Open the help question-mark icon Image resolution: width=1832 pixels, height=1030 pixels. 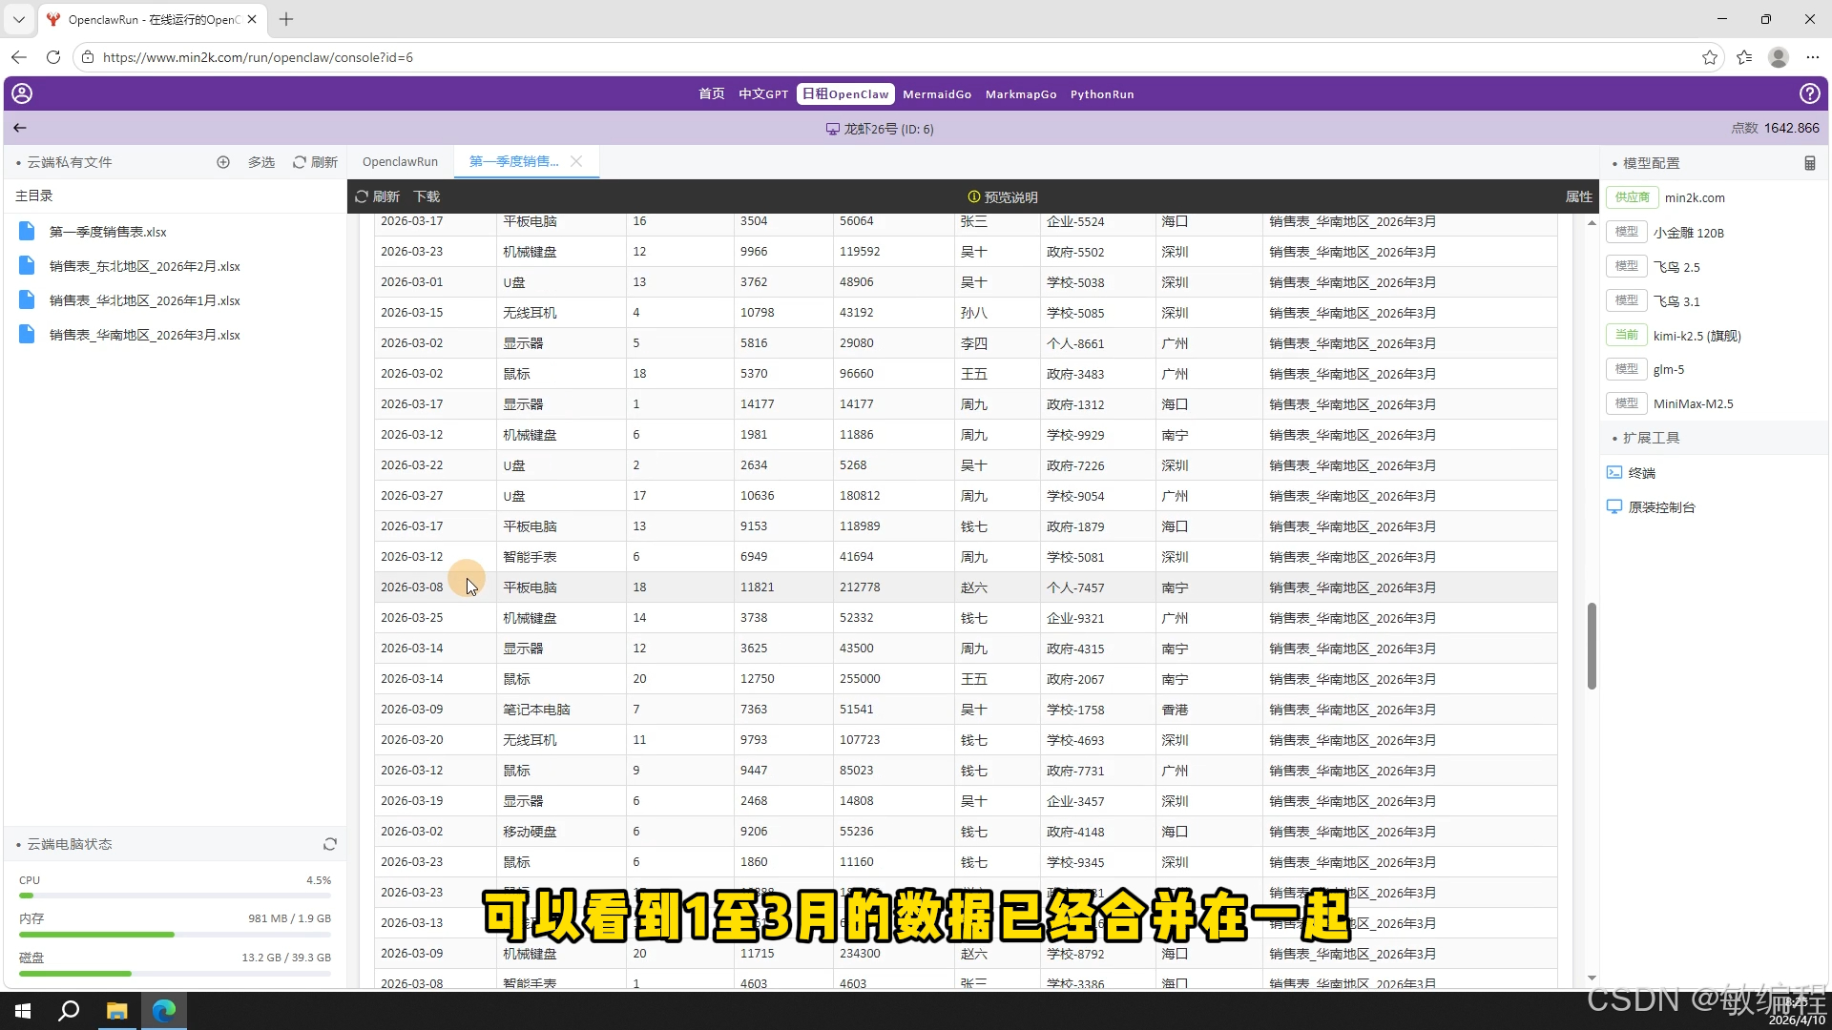tap(1809, 93)
